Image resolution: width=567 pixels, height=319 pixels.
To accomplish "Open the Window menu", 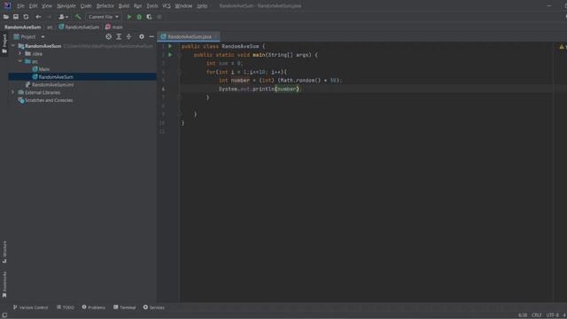I will [183, 6].
